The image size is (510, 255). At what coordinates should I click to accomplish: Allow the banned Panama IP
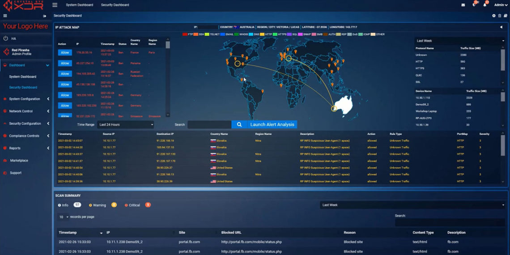click(65, 63)
